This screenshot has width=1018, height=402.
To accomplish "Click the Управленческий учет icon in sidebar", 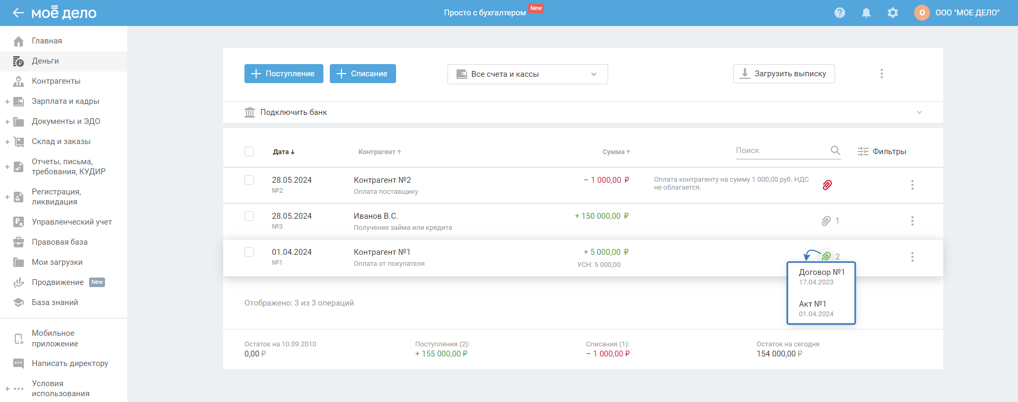I will [x=19, y=222].
